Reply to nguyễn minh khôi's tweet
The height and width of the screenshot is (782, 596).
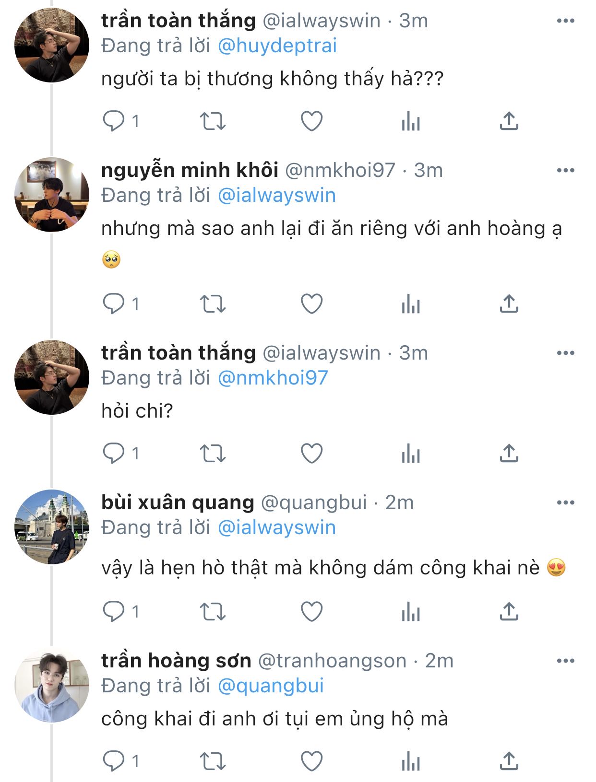[x=114, y=304]
